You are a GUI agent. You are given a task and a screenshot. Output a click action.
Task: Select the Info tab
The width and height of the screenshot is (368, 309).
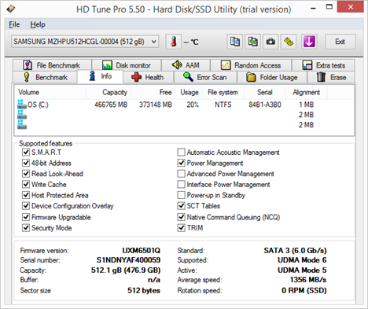coord(100,76)
